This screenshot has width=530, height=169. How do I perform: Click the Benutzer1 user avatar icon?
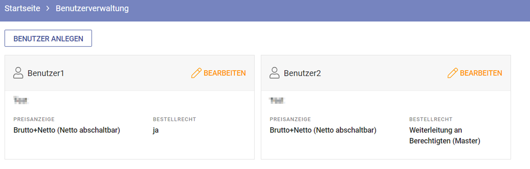click(x=18, y=73)
